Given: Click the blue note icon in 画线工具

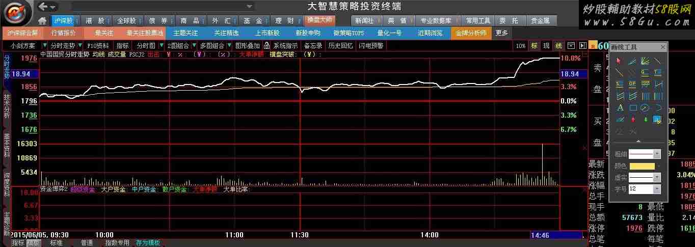Looking at the screenshot, I should point(658,120).
